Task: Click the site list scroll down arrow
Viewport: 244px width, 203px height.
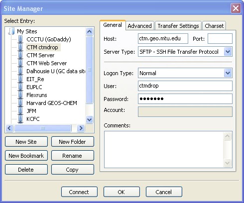Action: (89, 119)
